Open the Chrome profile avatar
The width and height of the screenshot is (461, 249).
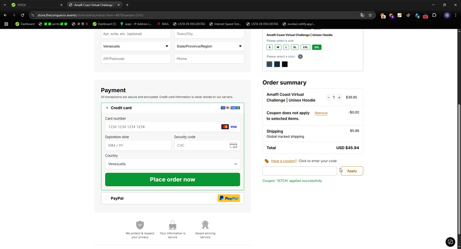(447, 15)
